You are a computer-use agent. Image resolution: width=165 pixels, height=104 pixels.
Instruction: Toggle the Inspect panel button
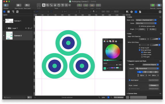coord(159,5)
